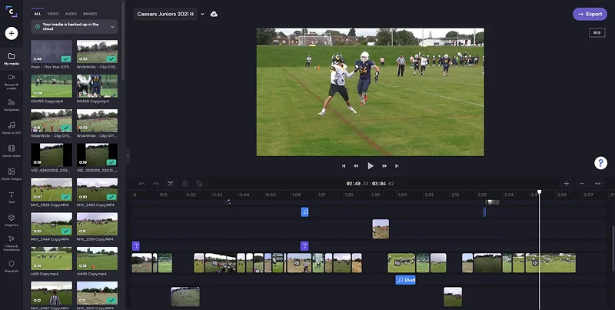Open the 16:9 aspect ratio selector
Image resolution: width=615 pixels, height=310 pixels.
pyautogui.click(x=597, y=32)
